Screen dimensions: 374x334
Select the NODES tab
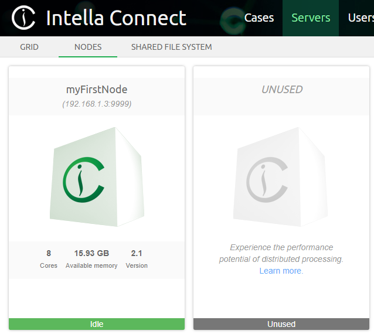point(88,47)
